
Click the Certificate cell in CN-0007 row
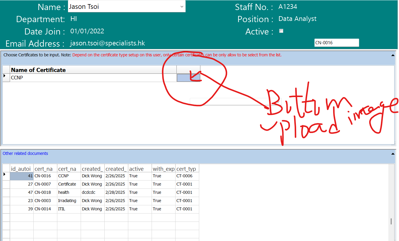tap(69, 184)
